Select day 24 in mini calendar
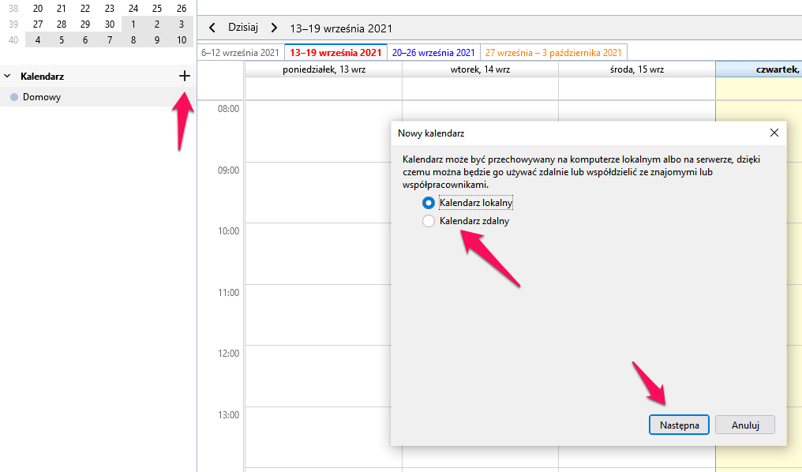Viewport: 802px width, 472px height. tap(133, 9)
